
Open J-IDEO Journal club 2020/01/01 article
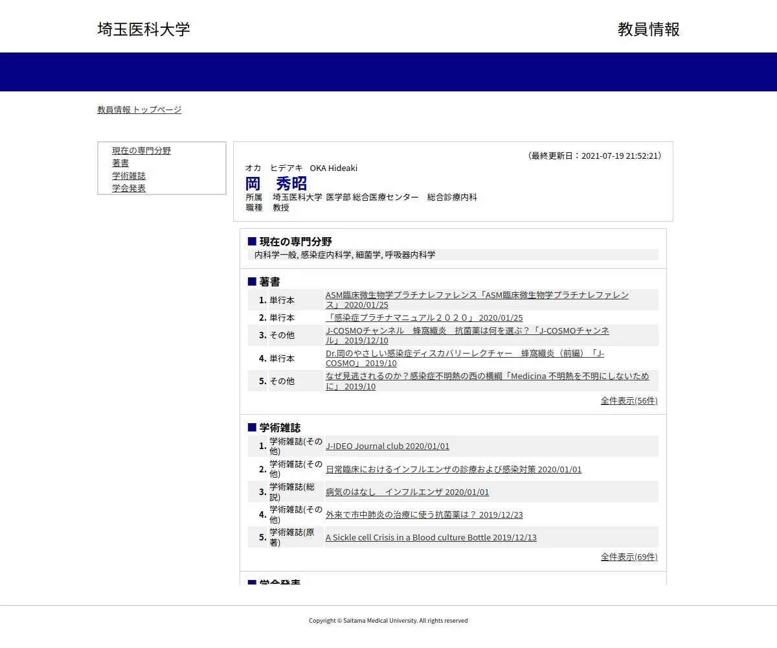click(387, 446)
